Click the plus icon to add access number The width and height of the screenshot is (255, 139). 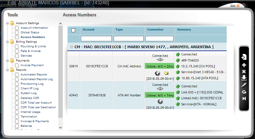[244, 65]
